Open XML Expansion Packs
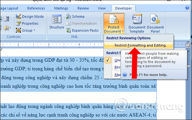 [x=83, y=30]
